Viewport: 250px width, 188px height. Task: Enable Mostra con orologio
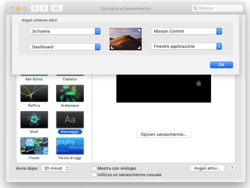(94, 168)
